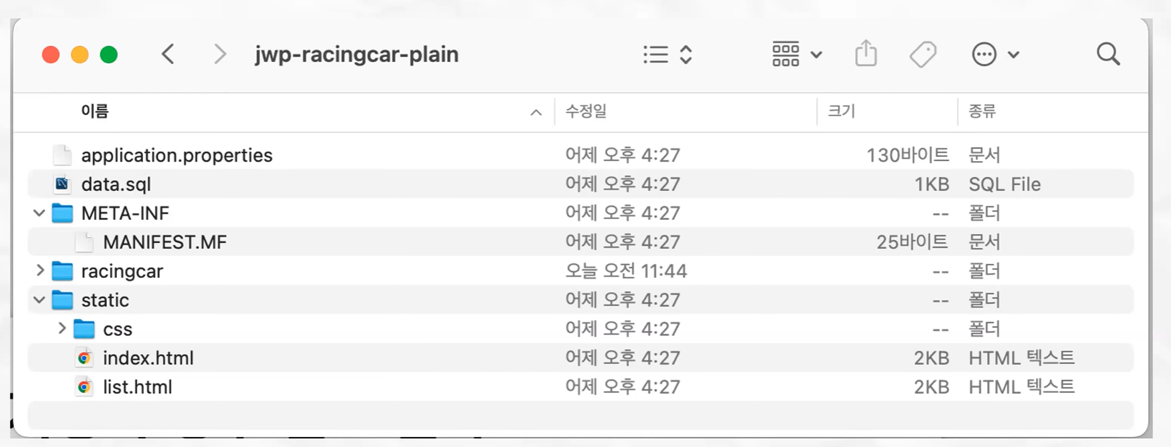Image resolution: width=1171 pixels, height=447 pixels.
Task: Go forward with the right chevron button
Action: tap(219, 54)
